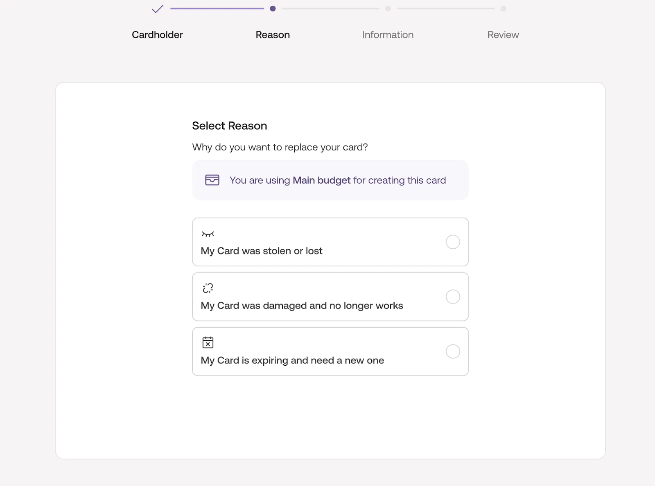Click the Main budget link text
Screen dimensions: 655x486
321,180
